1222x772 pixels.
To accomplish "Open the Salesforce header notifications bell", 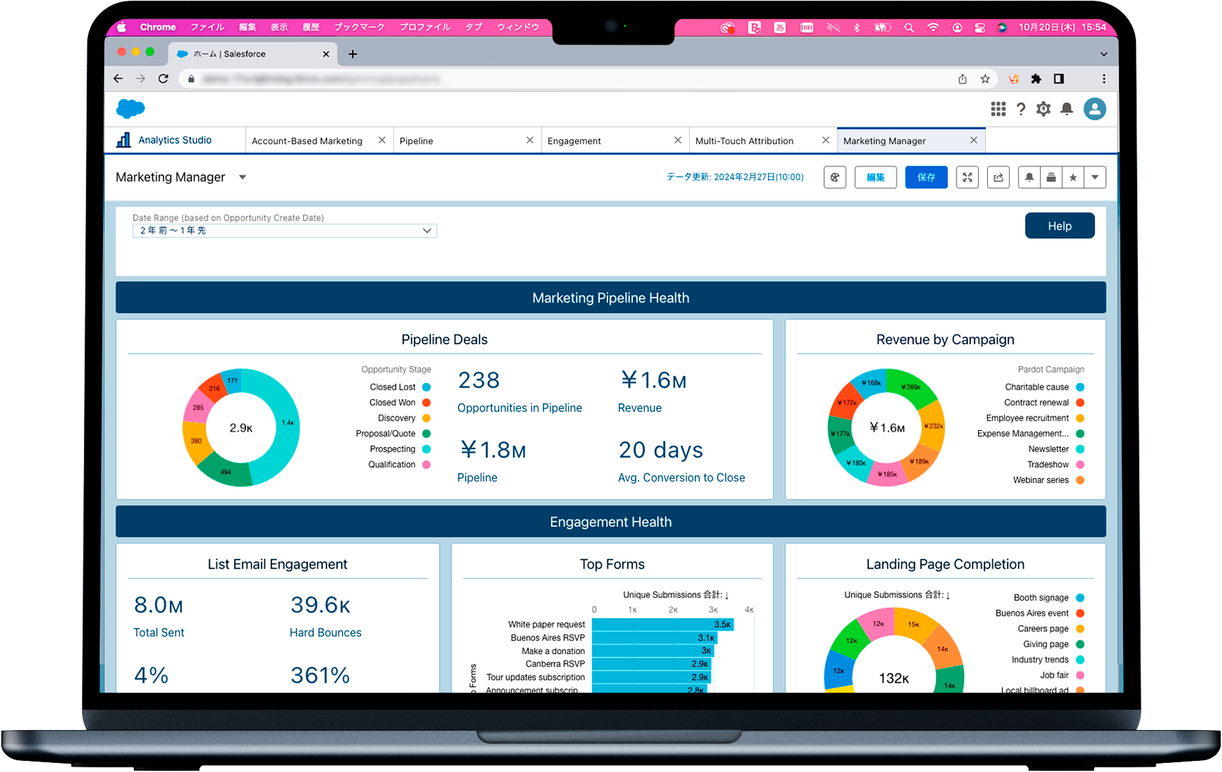I will [1067, 109].
